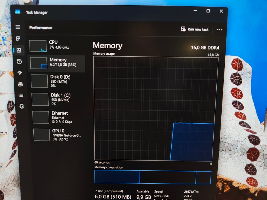Open the three-dots more options menu
Screen dimensions: 267x200
tap(219, 30)
